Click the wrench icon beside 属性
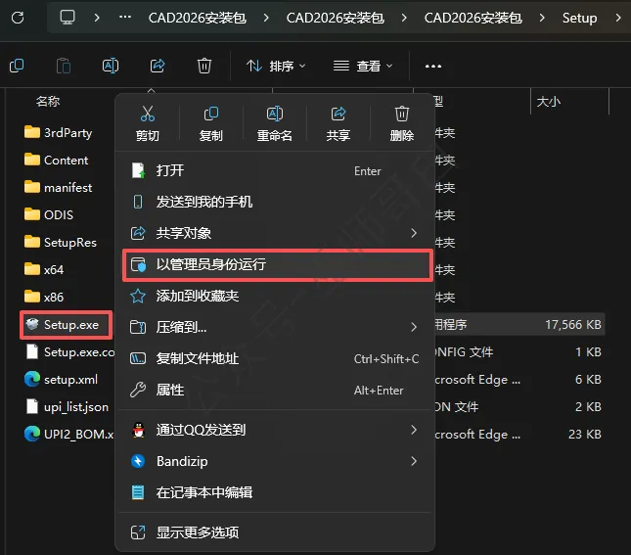The width and height of the screenshot is (631, 555). [138, 390]
